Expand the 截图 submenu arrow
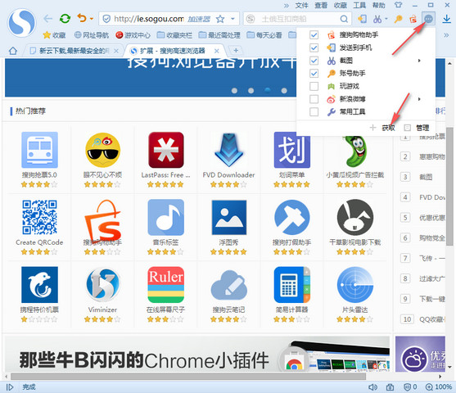This screenshot has width=456, height=393. coord(419,61)
